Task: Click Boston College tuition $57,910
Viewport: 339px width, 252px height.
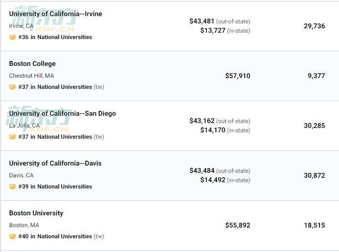Action: pos(237,76)
